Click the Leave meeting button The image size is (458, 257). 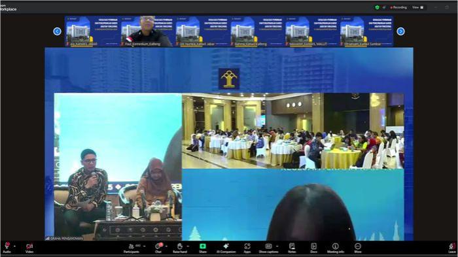(x=452, y=247)
